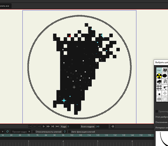Click frame 102 on the timeline ruler
This screenshot has height=146, width=168.
coord(72,135)
